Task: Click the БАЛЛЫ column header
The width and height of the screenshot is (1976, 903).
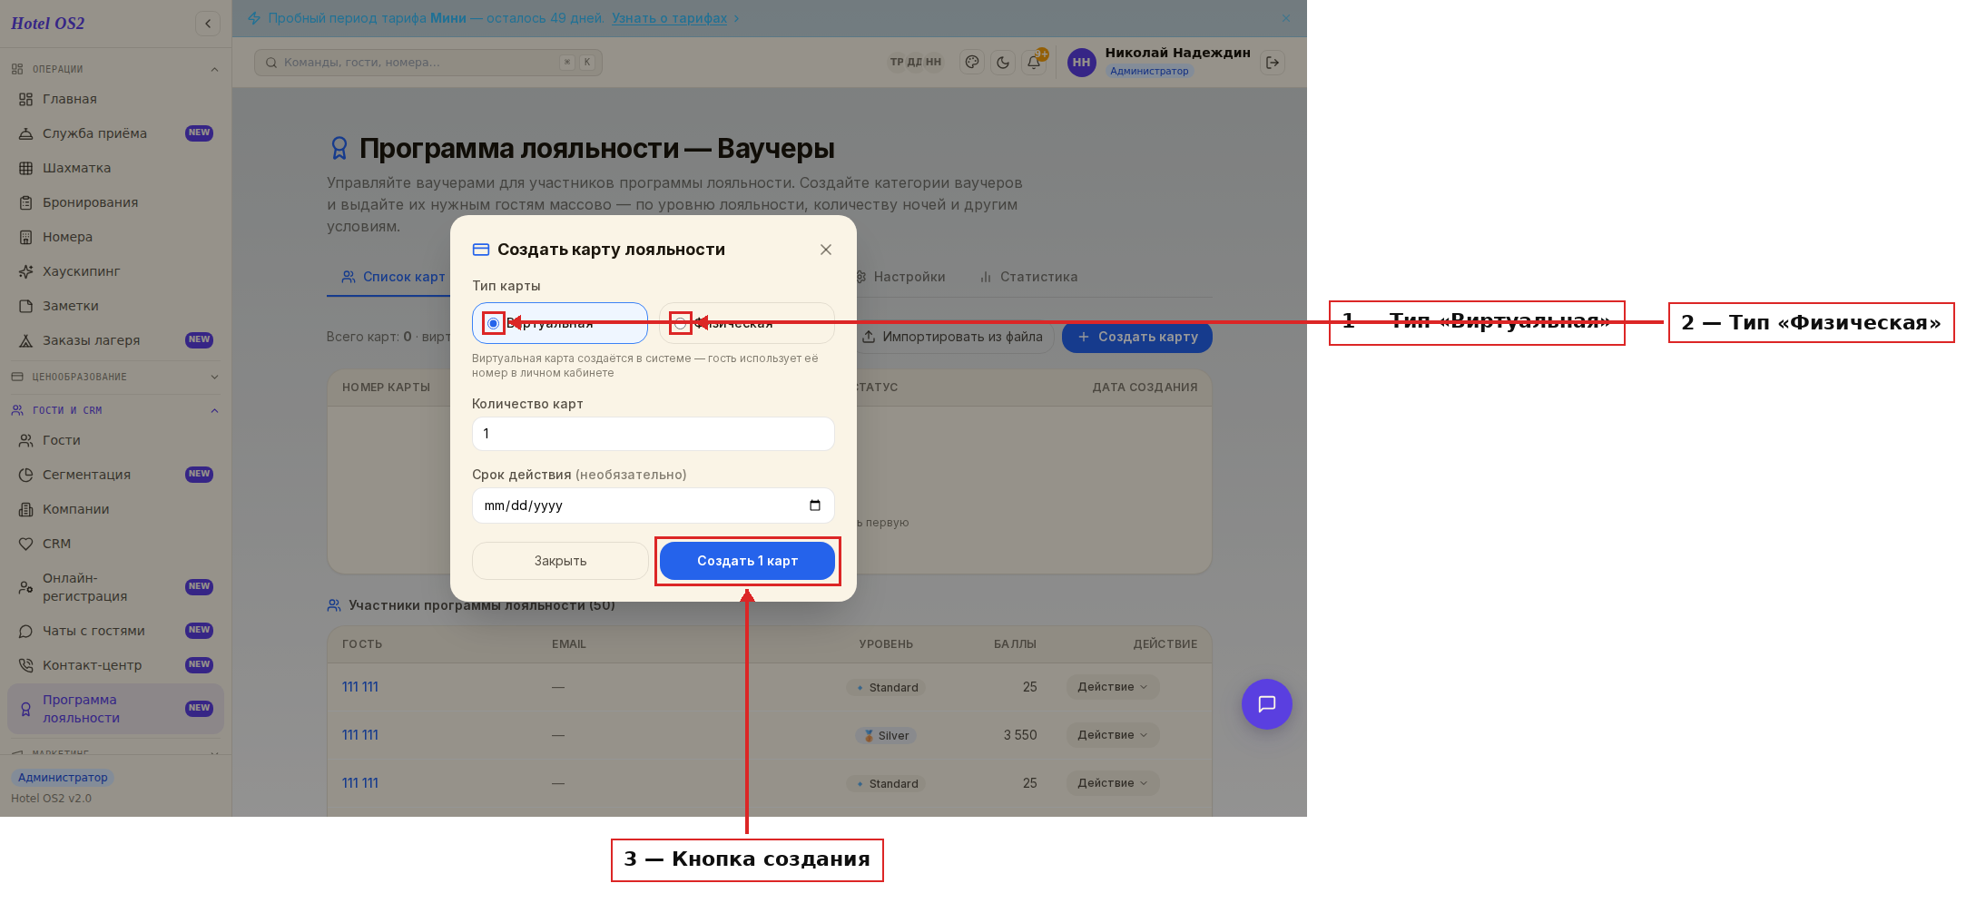Action: (1015, 644)
